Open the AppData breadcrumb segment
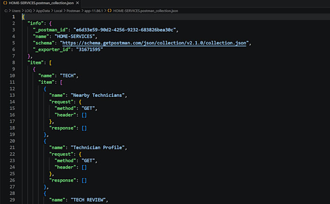 43,11
